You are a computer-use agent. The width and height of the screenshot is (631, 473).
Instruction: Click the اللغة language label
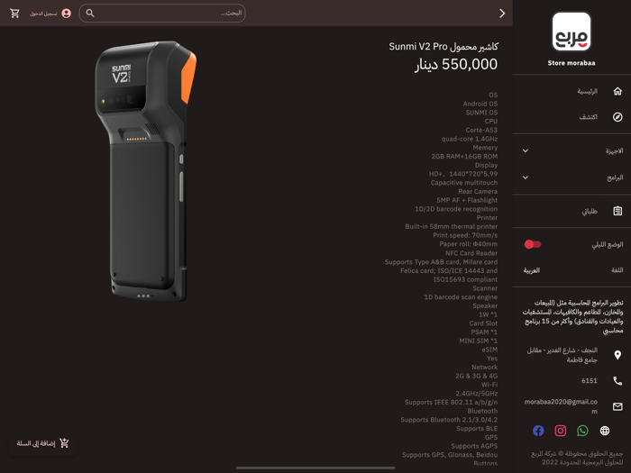[617, 270]
